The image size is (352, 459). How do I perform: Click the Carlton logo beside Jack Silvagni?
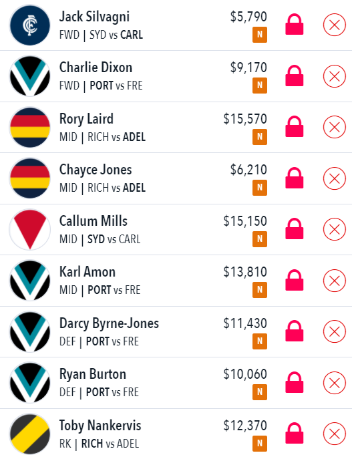[x=30, y=25]
